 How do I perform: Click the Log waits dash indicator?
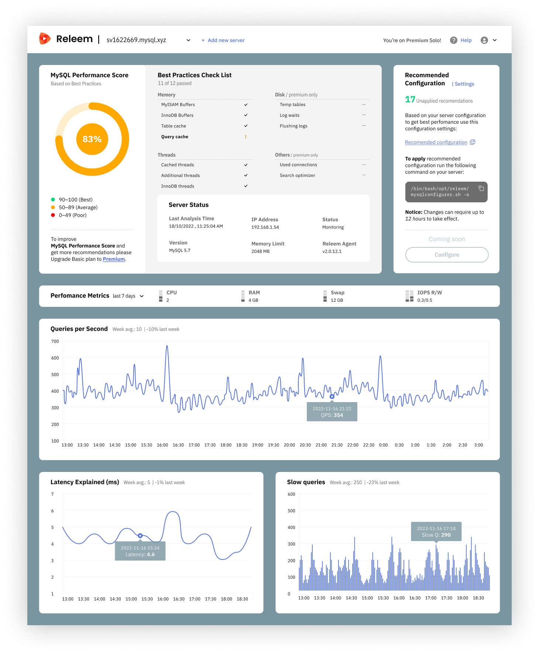(x=364, y=115)
